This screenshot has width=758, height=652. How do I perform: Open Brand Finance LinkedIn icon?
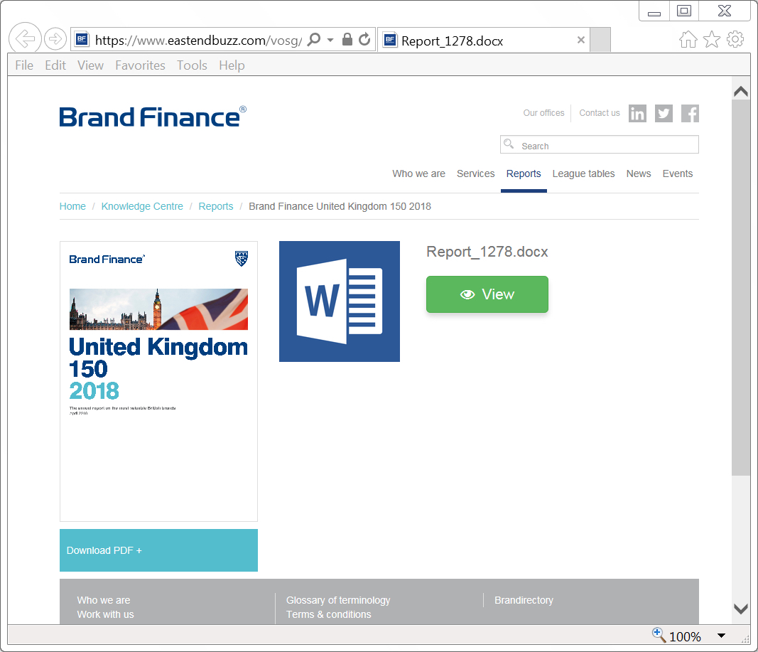coord(638,114)
